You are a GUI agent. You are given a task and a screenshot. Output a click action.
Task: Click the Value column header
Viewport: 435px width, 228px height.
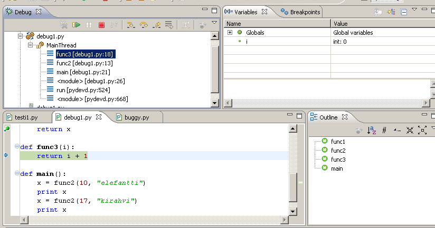(x=342, y=24)
